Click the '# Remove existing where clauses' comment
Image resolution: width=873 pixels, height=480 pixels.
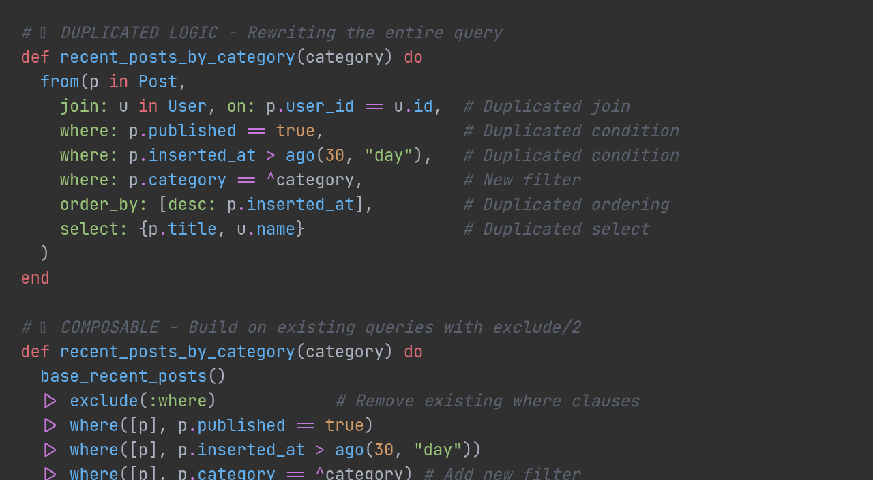[x=487, y=401]
